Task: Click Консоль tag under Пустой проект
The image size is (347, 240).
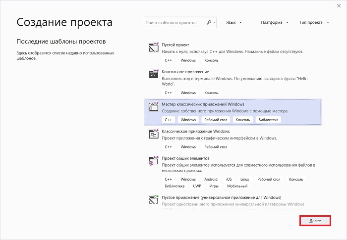Action: tap(211, 60)
